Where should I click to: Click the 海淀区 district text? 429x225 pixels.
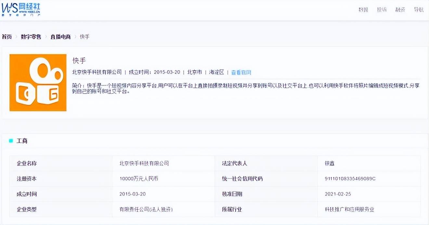click(216, 72)
